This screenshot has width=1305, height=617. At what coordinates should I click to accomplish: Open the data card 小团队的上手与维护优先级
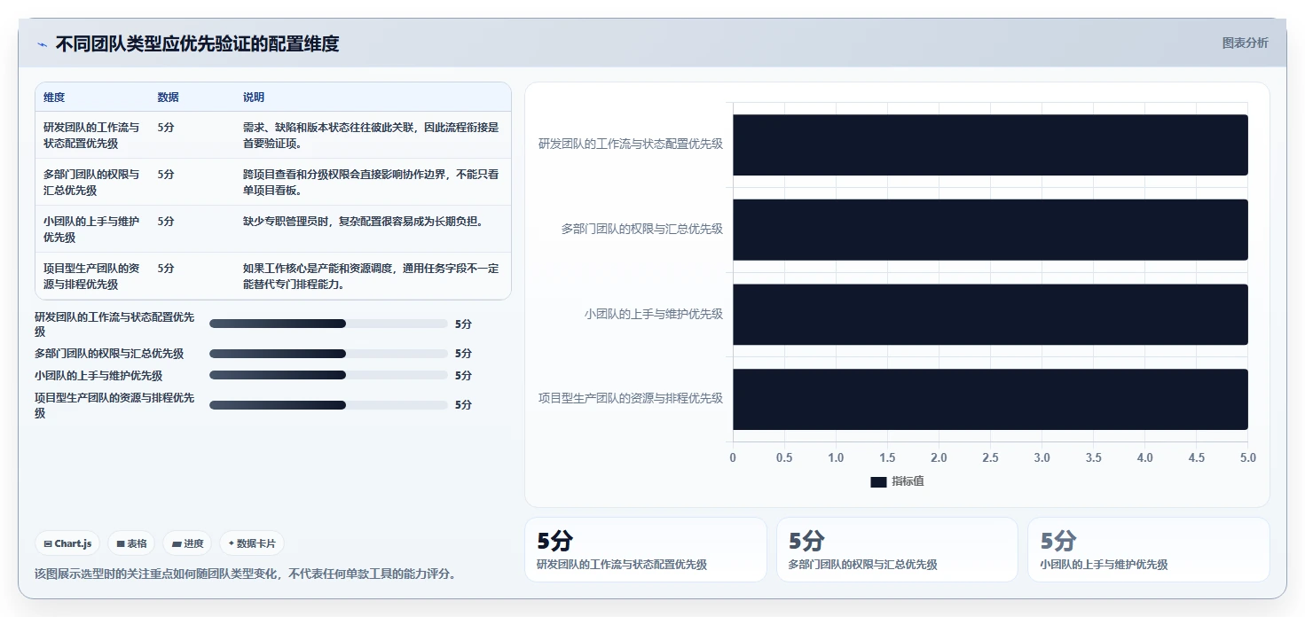click(1149, 550)
